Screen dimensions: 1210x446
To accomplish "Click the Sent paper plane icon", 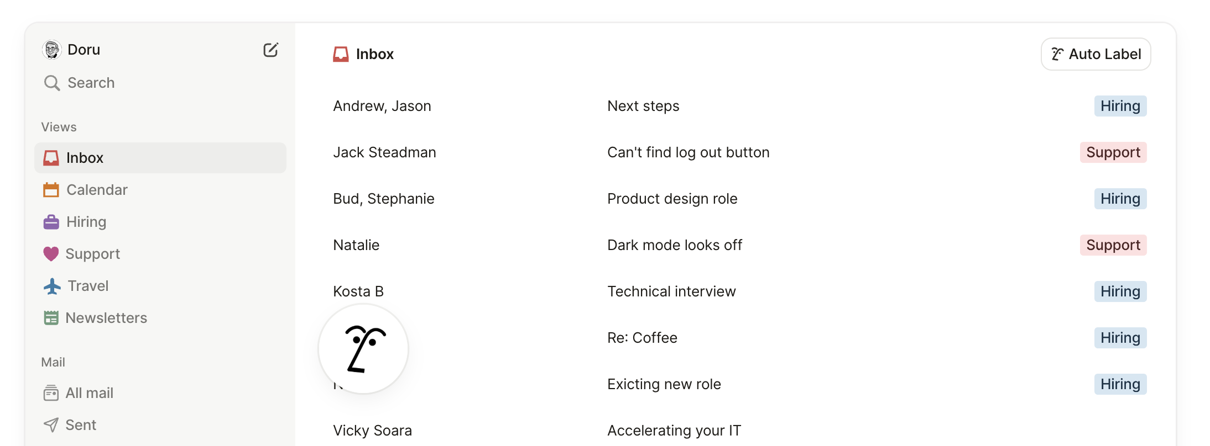I will click(51, 425).
